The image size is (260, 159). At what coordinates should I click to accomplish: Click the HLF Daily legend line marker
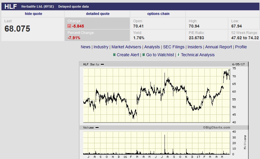coord(102,64)
